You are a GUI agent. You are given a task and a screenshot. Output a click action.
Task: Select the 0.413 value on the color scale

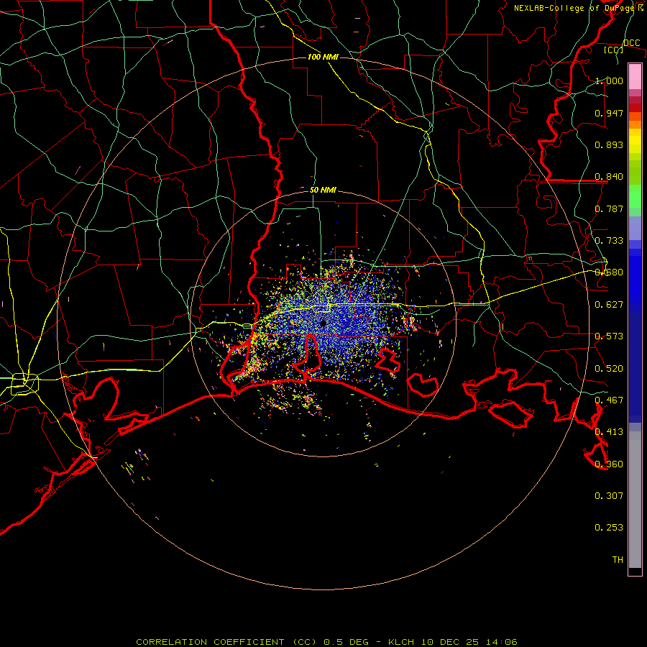tap(609, 432)
